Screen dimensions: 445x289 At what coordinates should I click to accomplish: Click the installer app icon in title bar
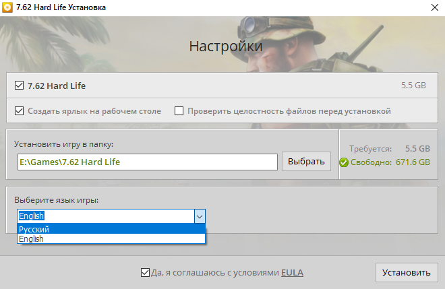(x=7, y=7)
